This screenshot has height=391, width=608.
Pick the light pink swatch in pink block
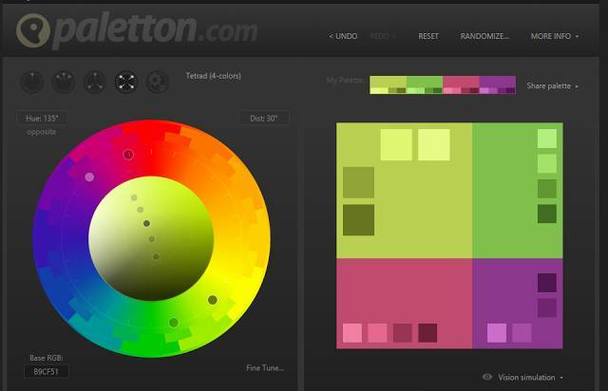[x=352, y=333]
